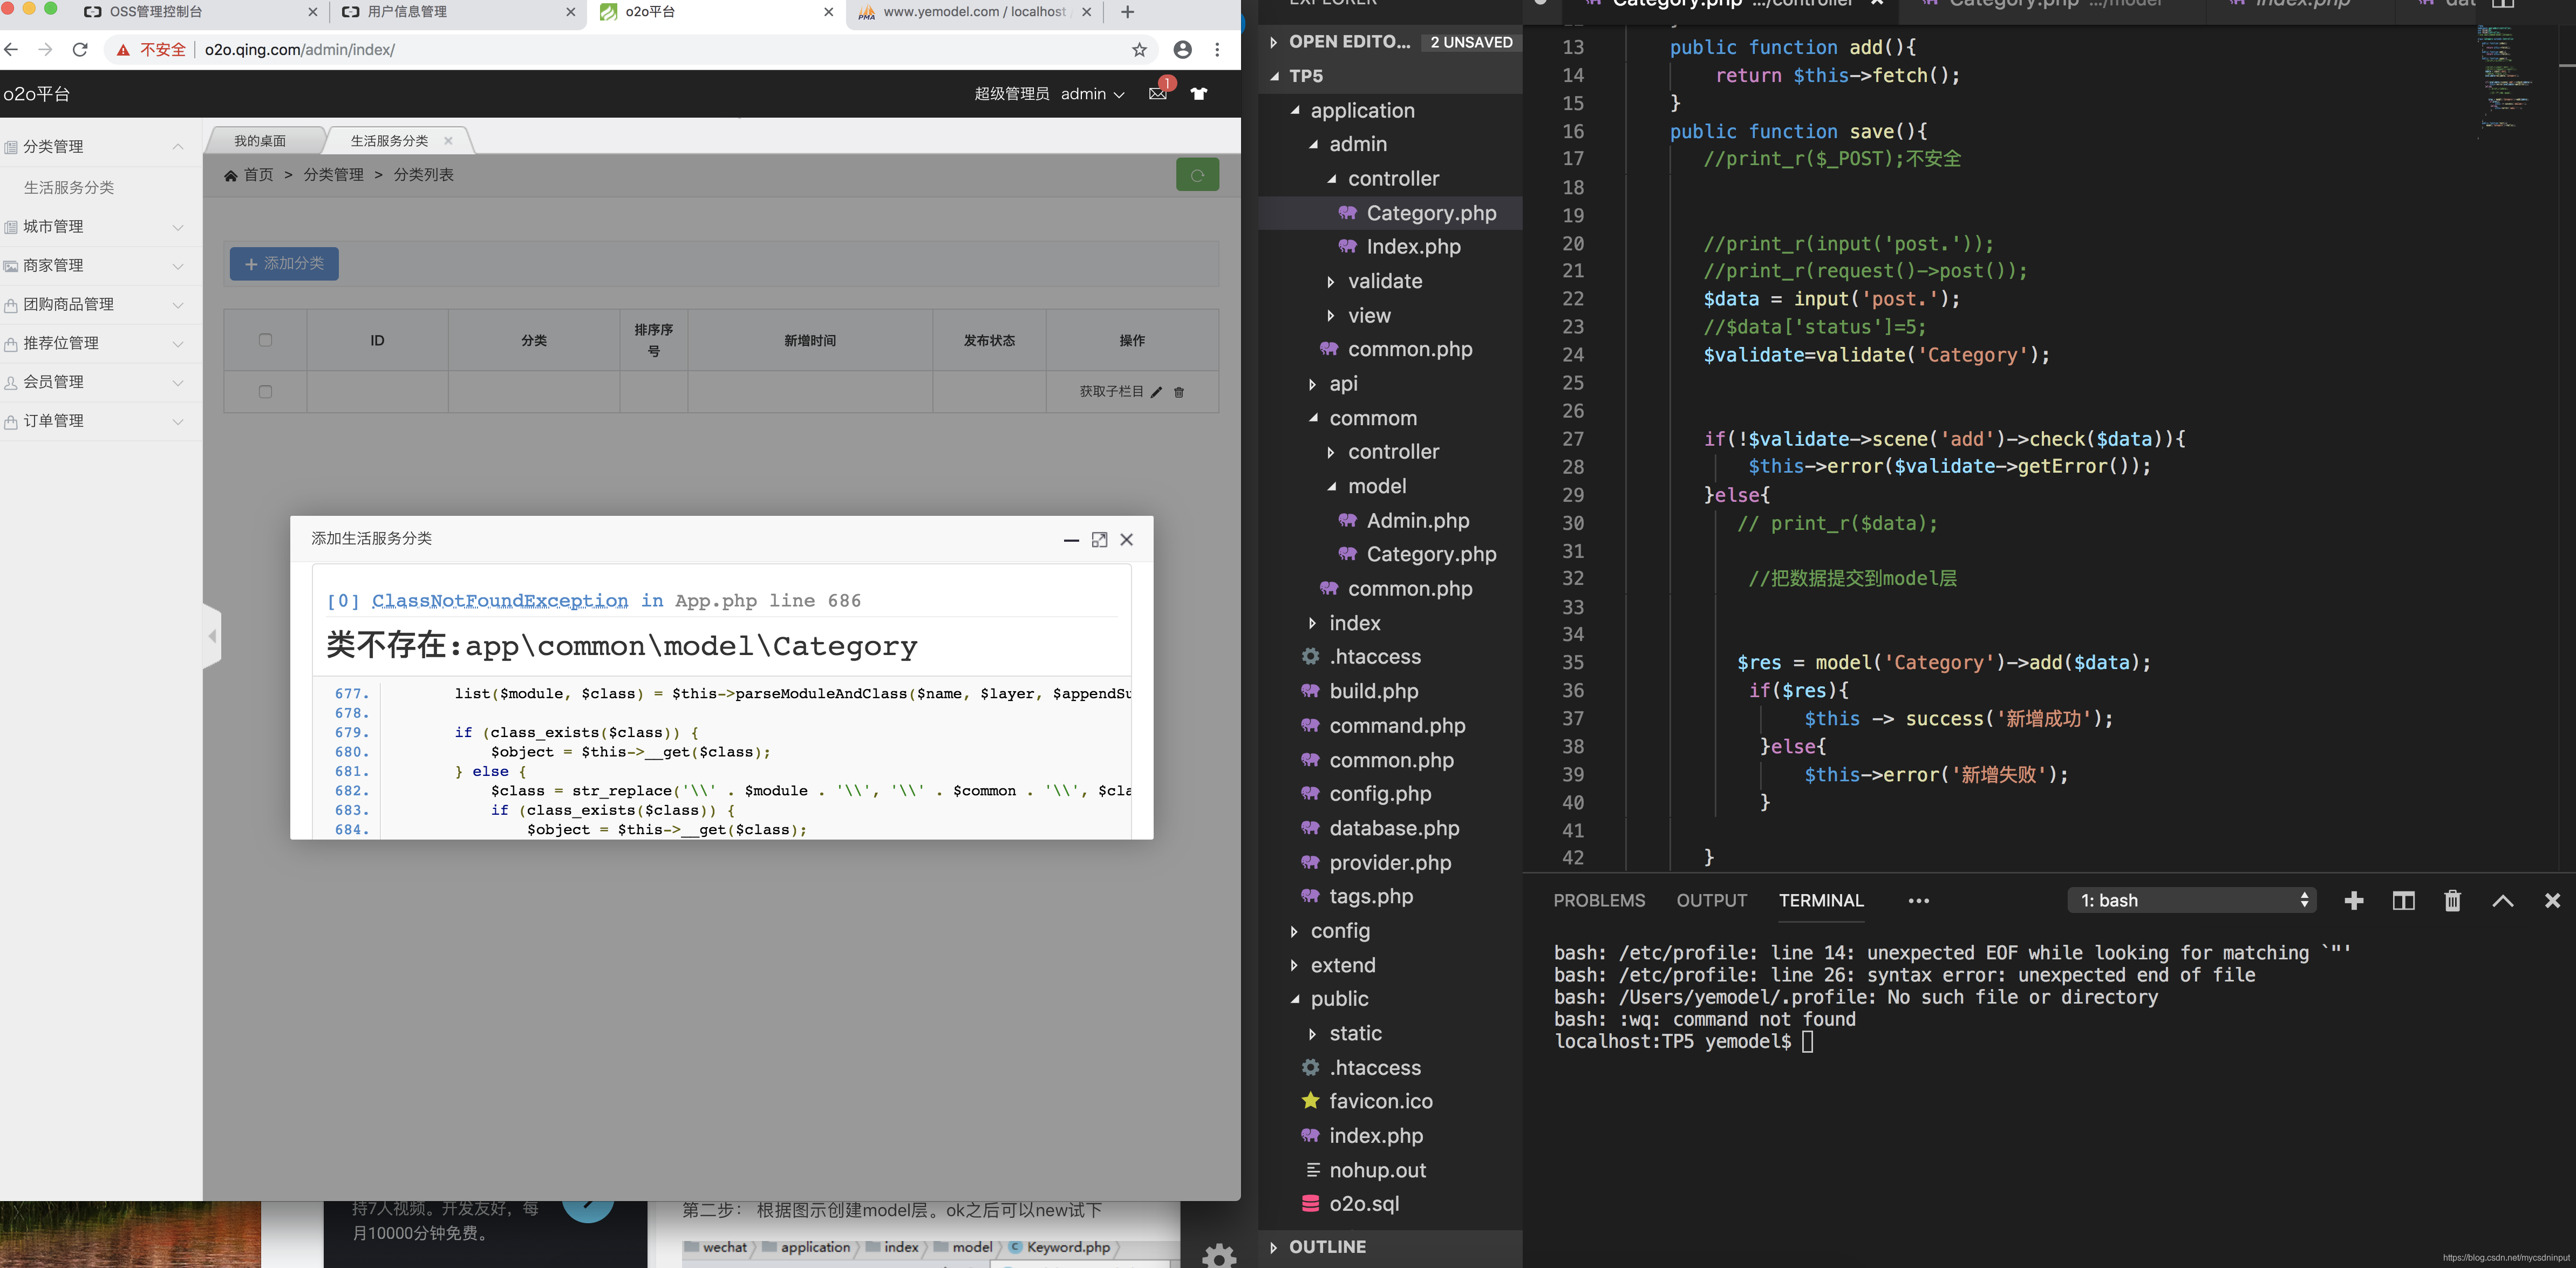2576x1268 pixels.
Task: Click the mail notification icon
Action: [x=1158, y=94]
